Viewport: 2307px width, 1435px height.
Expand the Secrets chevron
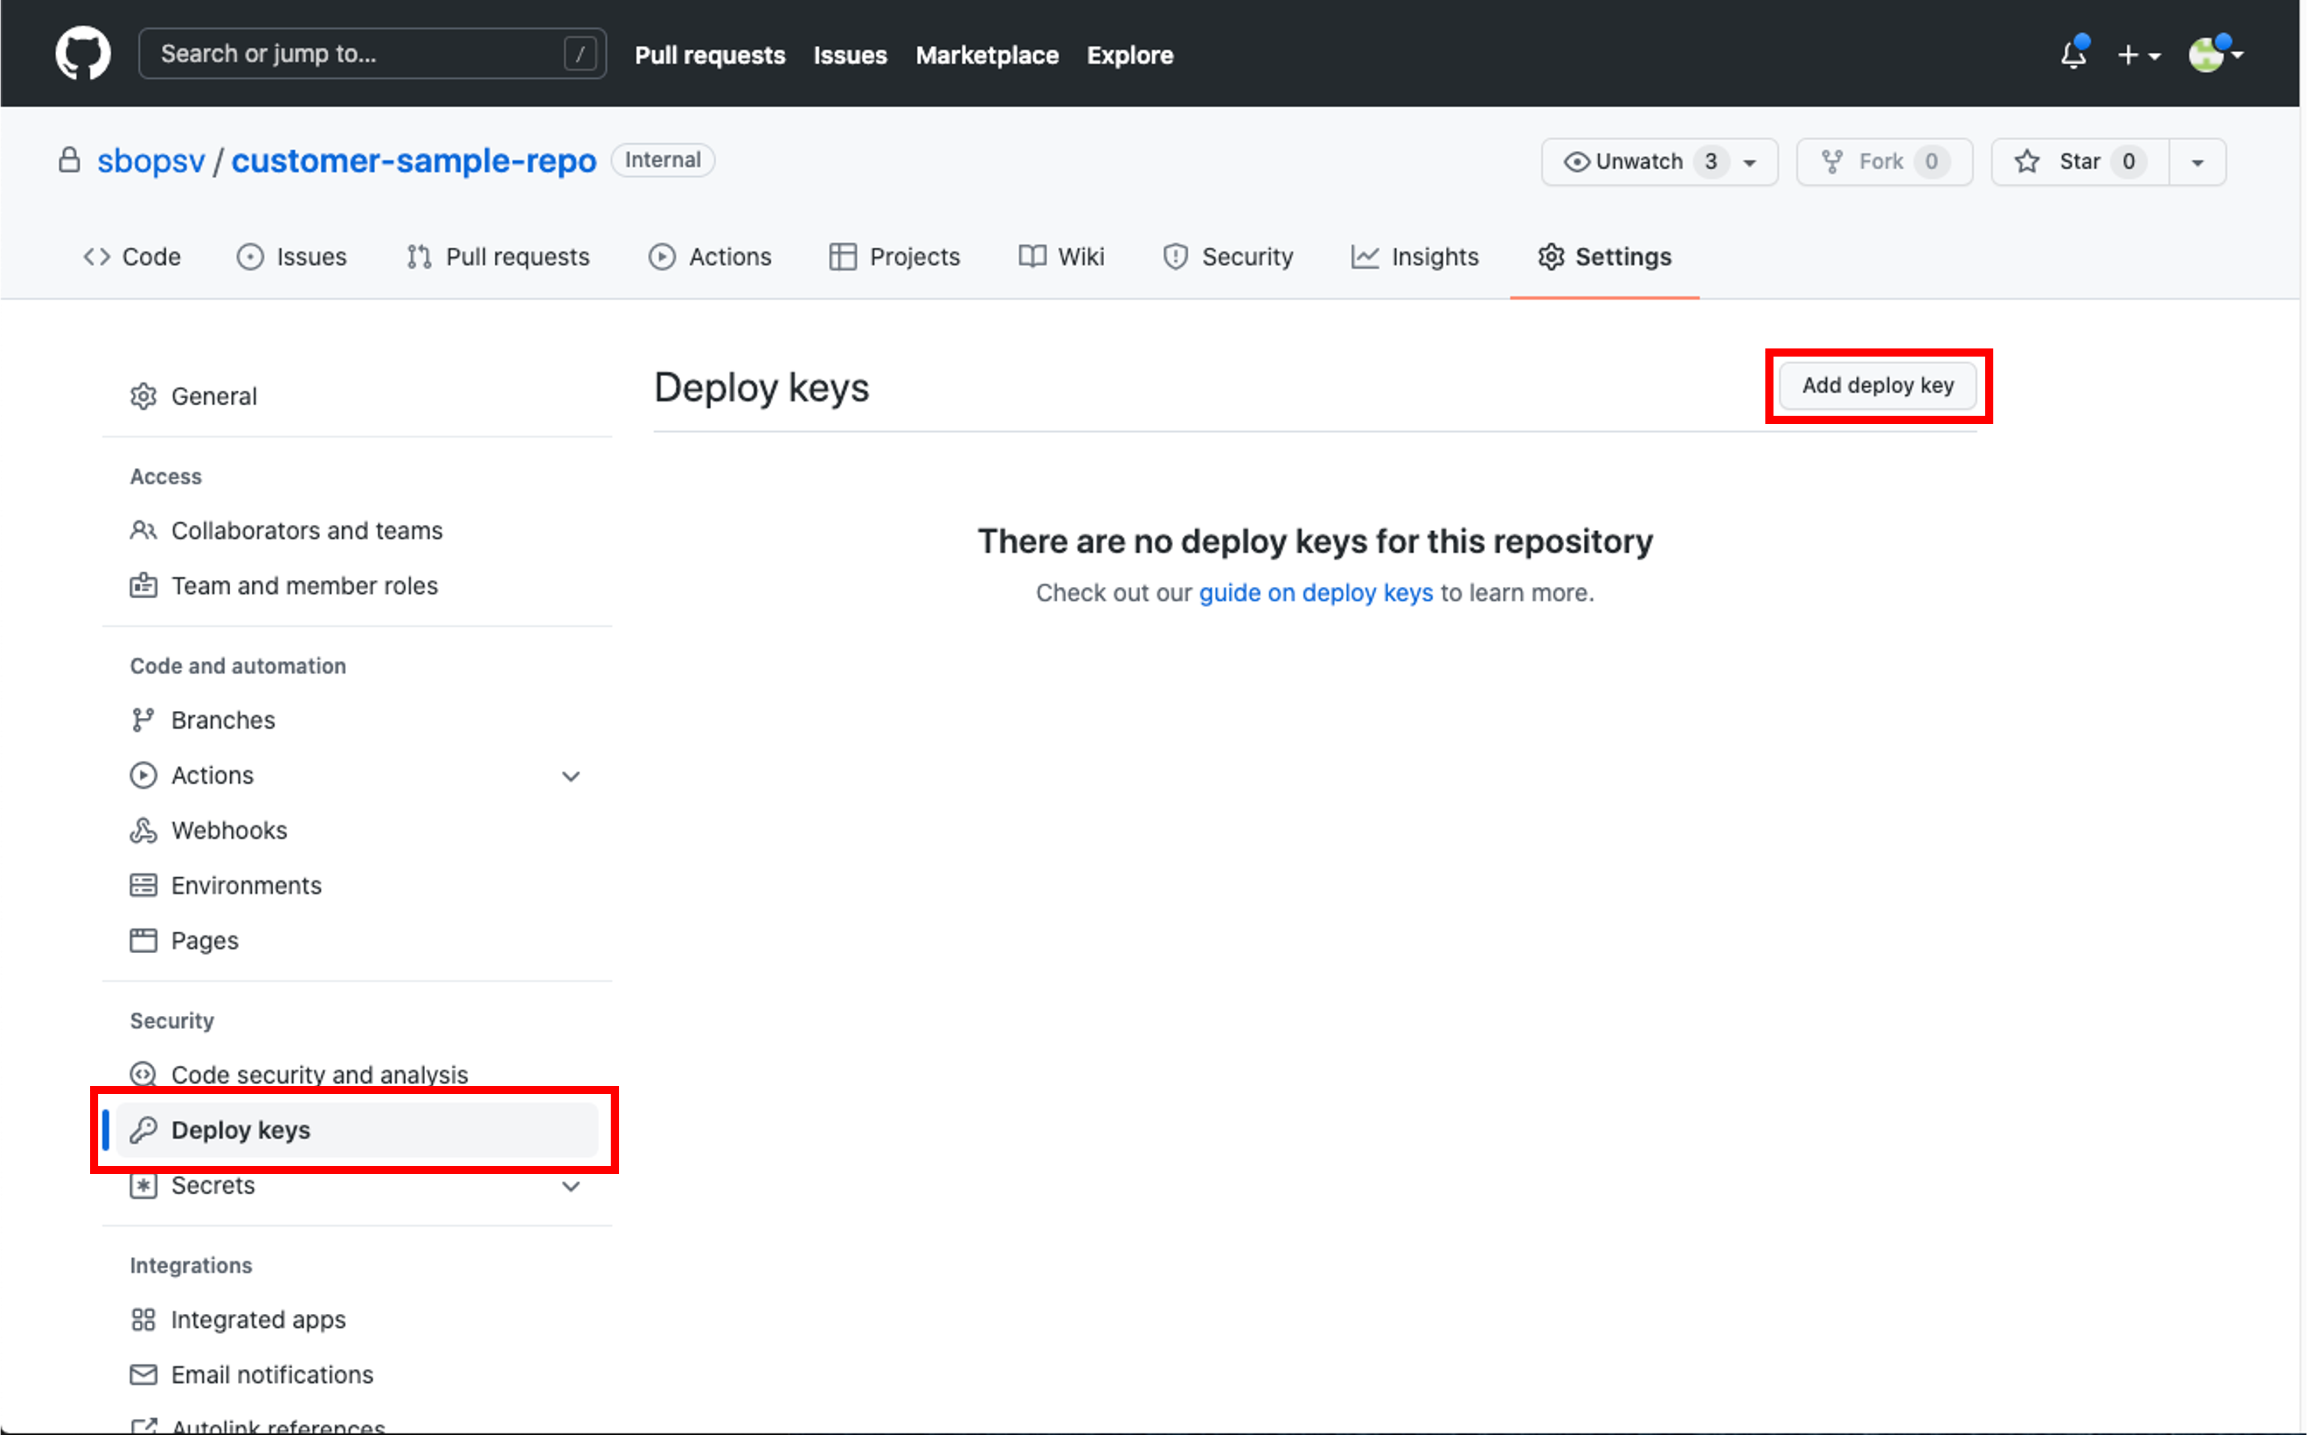[x=570, y=1186]
